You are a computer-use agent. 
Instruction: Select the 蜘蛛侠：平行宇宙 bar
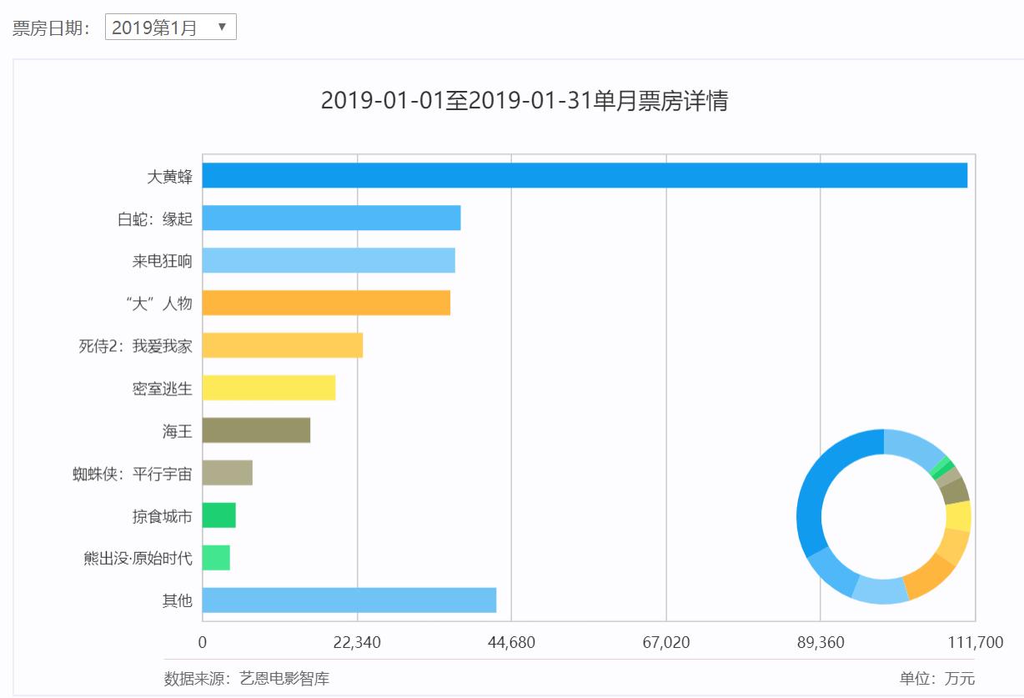coord(229,474)
